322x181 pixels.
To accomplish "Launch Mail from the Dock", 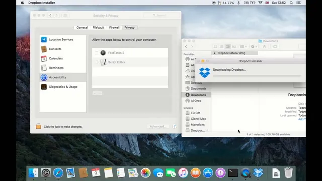I will (x=70, y=173).
